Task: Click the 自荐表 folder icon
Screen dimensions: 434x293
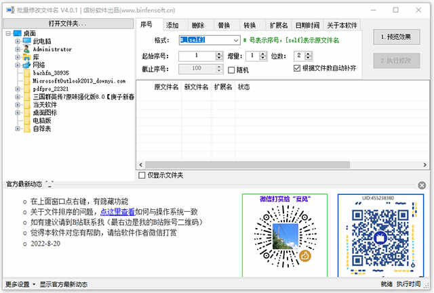Action: (x=27, y=129)
